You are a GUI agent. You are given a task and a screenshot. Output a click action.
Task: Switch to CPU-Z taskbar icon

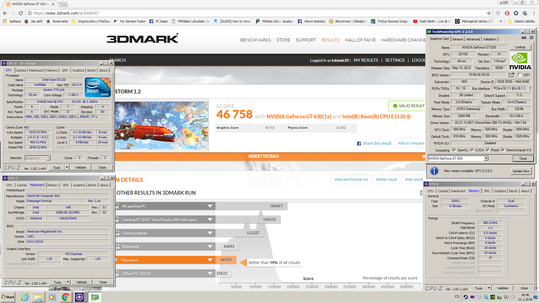tap(79, 297)
